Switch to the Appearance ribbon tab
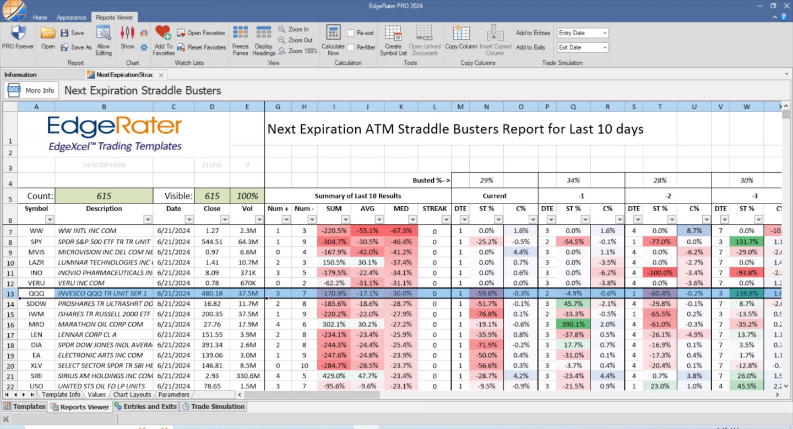This screenshot has height=429, width=793. [x=72, y=18]
